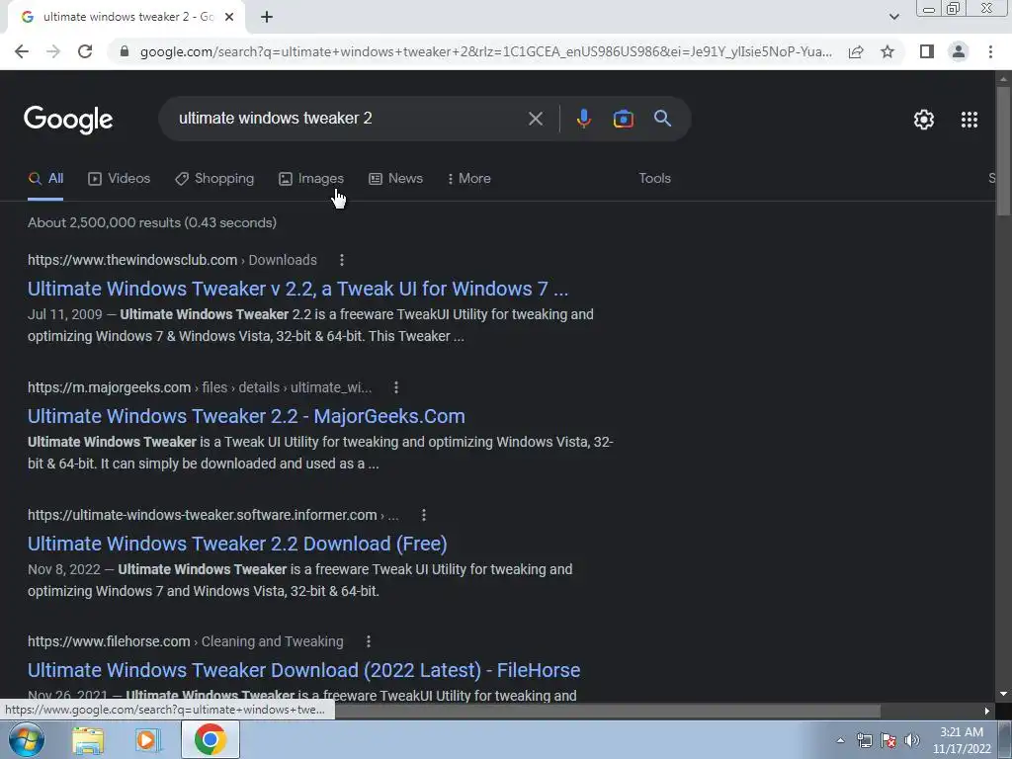This screenshot has width=1012, height=759.
Task: Click the address bar URL
Action: click(485, 51)
